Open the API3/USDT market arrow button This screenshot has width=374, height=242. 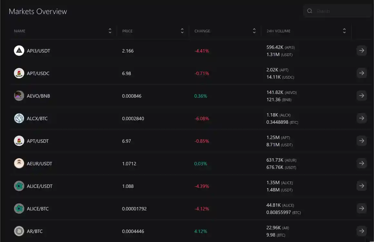361,51
